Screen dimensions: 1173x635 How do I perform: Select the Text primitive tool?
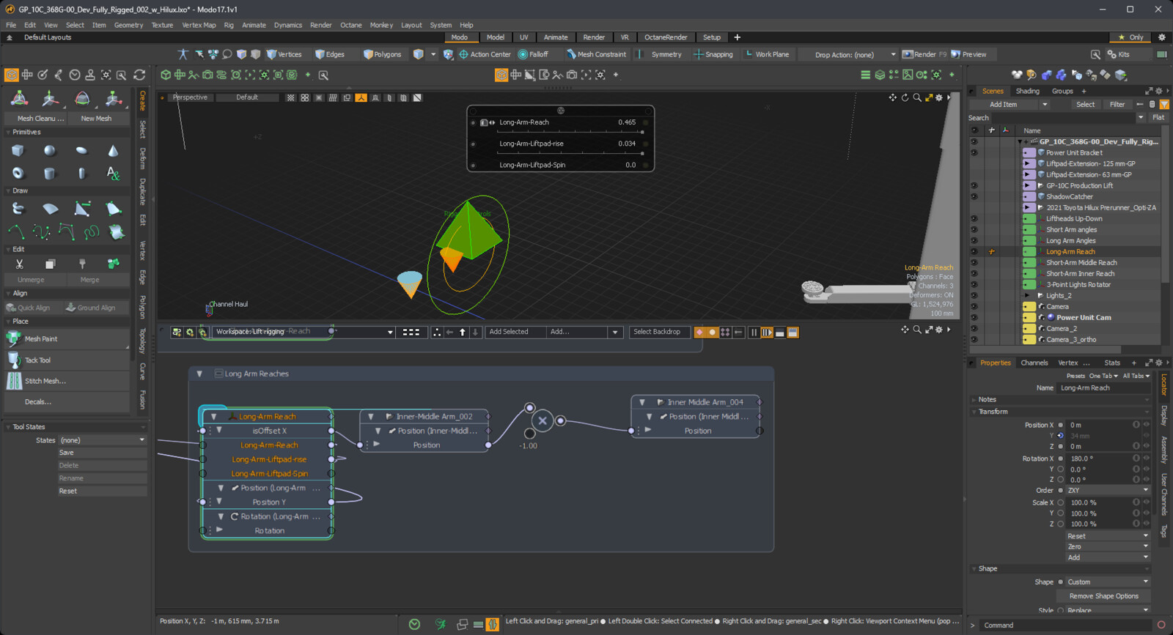pyautogui.click(x=113, y=174)
